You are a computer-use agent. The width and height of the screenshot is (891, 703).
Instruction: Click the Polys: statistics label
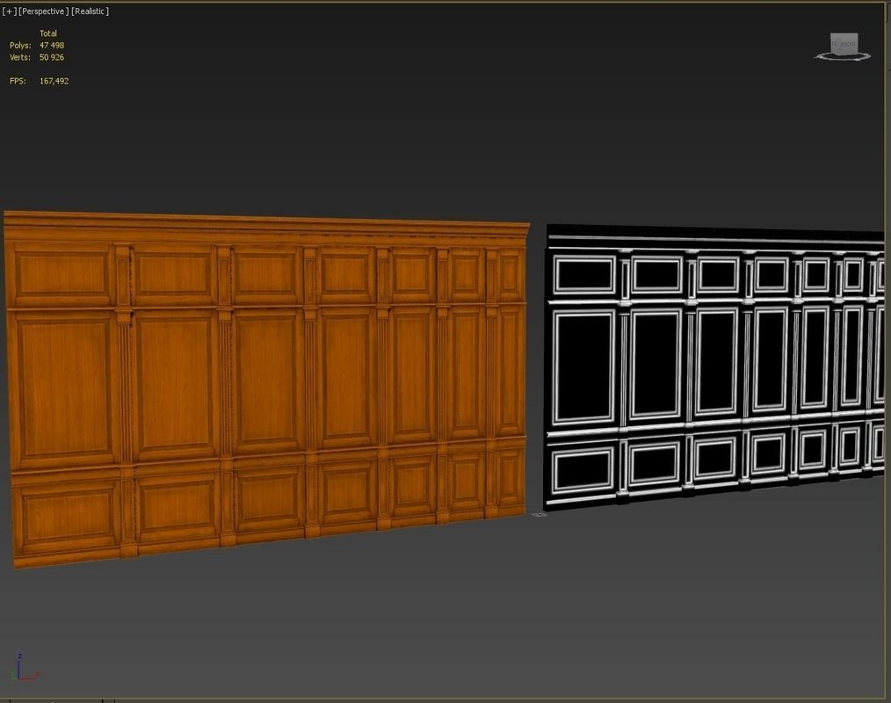[x=20, y=46]
